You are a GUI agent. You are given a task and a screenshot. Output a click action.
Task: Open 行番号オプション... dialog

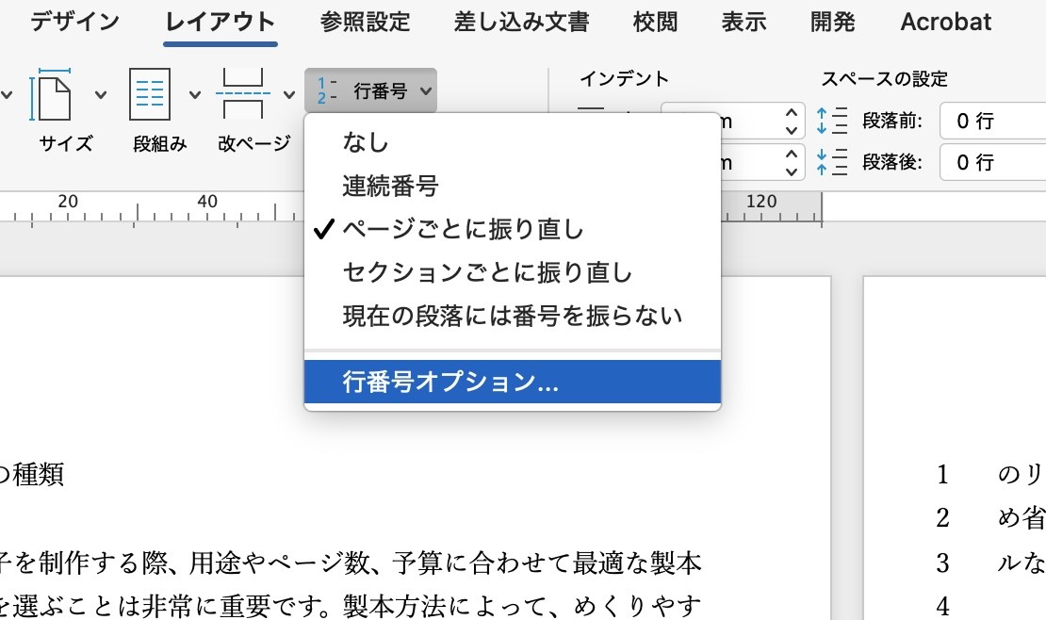(x=513, y=382)
